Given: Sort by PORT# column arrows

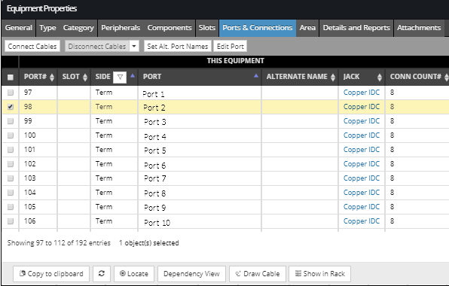Looking at the screenshot, I should [x=52, y=78].
